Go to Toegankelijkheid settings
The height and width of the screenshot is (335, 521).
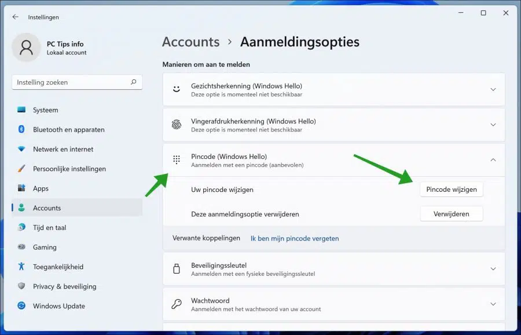[x=77, y=267]
